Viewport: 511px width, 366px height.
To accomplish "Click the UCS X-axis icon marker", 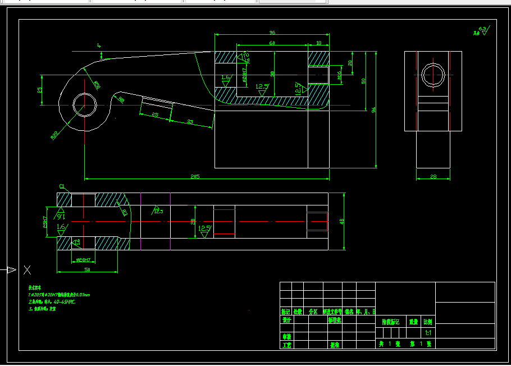I will (27, 269).
